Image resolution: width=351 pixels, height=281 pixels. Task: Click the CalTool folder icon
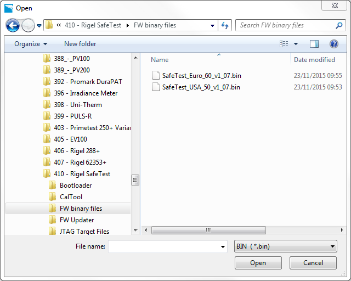[53, 196]
